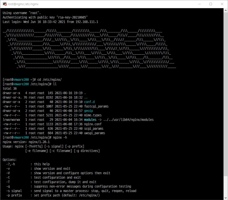Image resolution: width=228 pixels, height=200 pixels.
Task: Close the root@nginx terminal window
Action: pos(222,4)
